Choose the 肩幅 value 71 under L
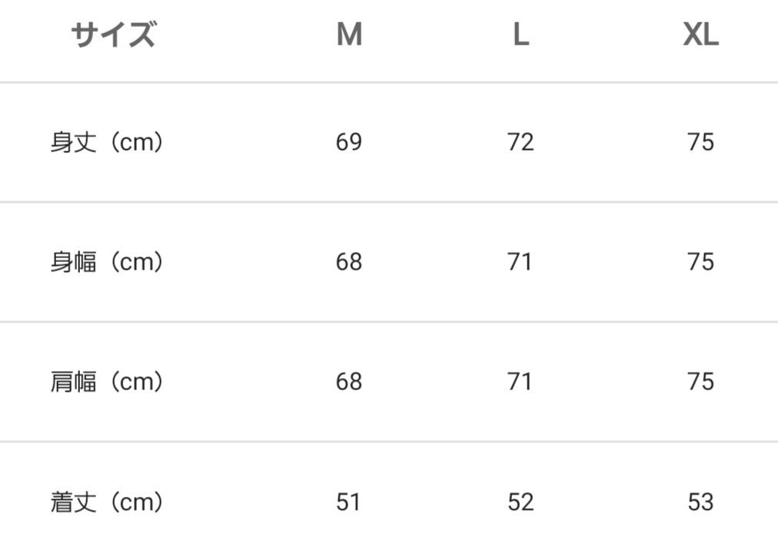 click(520, 383)
